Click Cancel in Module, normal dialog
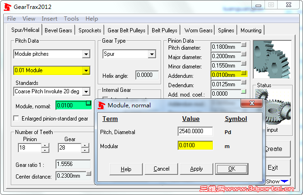The image size is (303, 195). (x=161, y=169)
